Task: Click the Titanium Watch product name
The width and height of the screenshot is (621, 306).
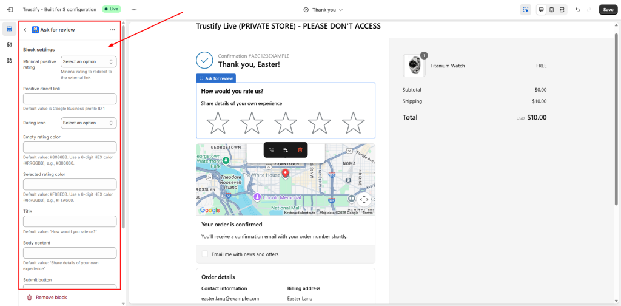Action: [448, 66]
